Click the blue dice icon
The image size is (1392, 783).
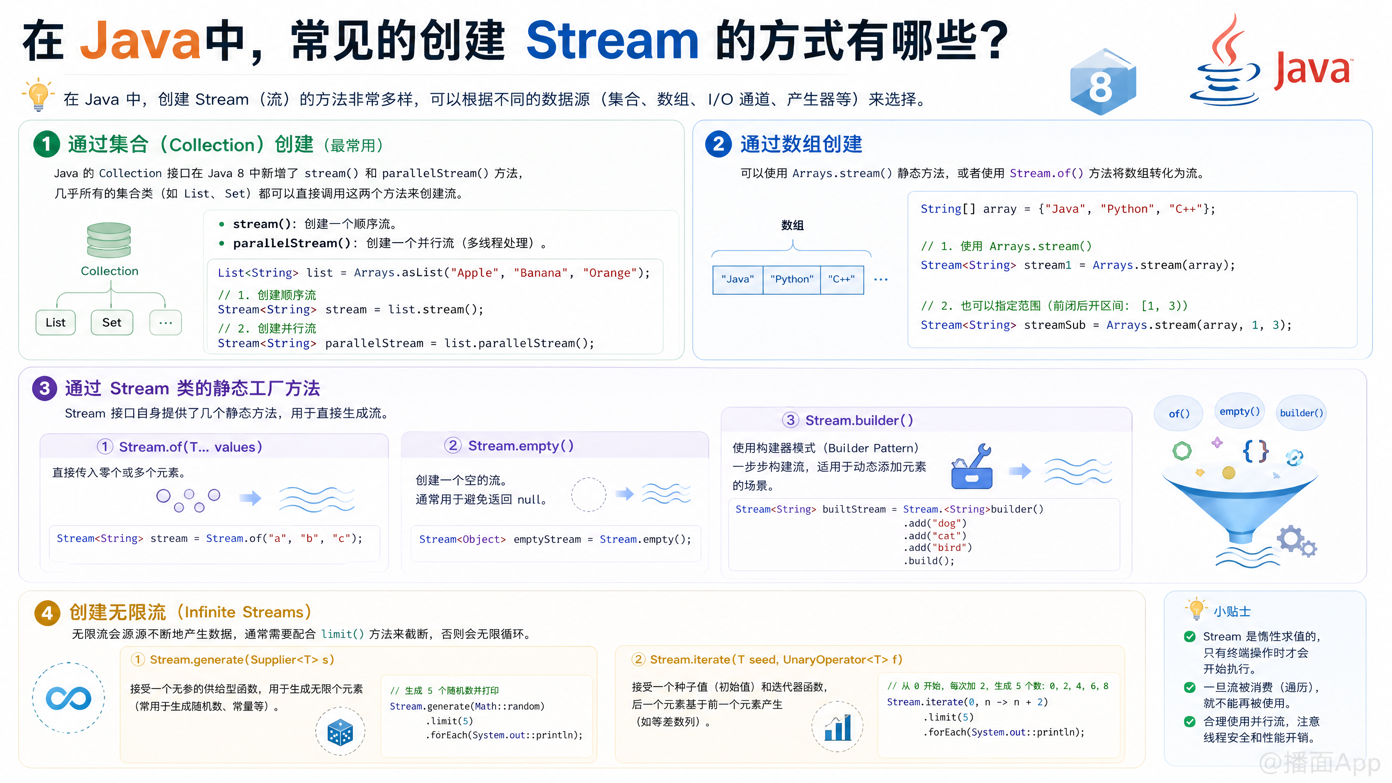point(340,732)
